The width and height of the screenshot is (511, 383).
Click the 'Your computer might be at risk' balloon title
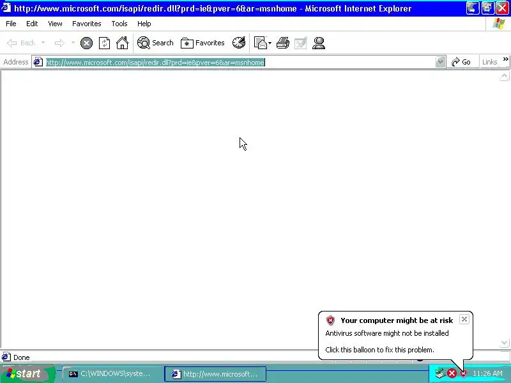[x=397, y=320]
